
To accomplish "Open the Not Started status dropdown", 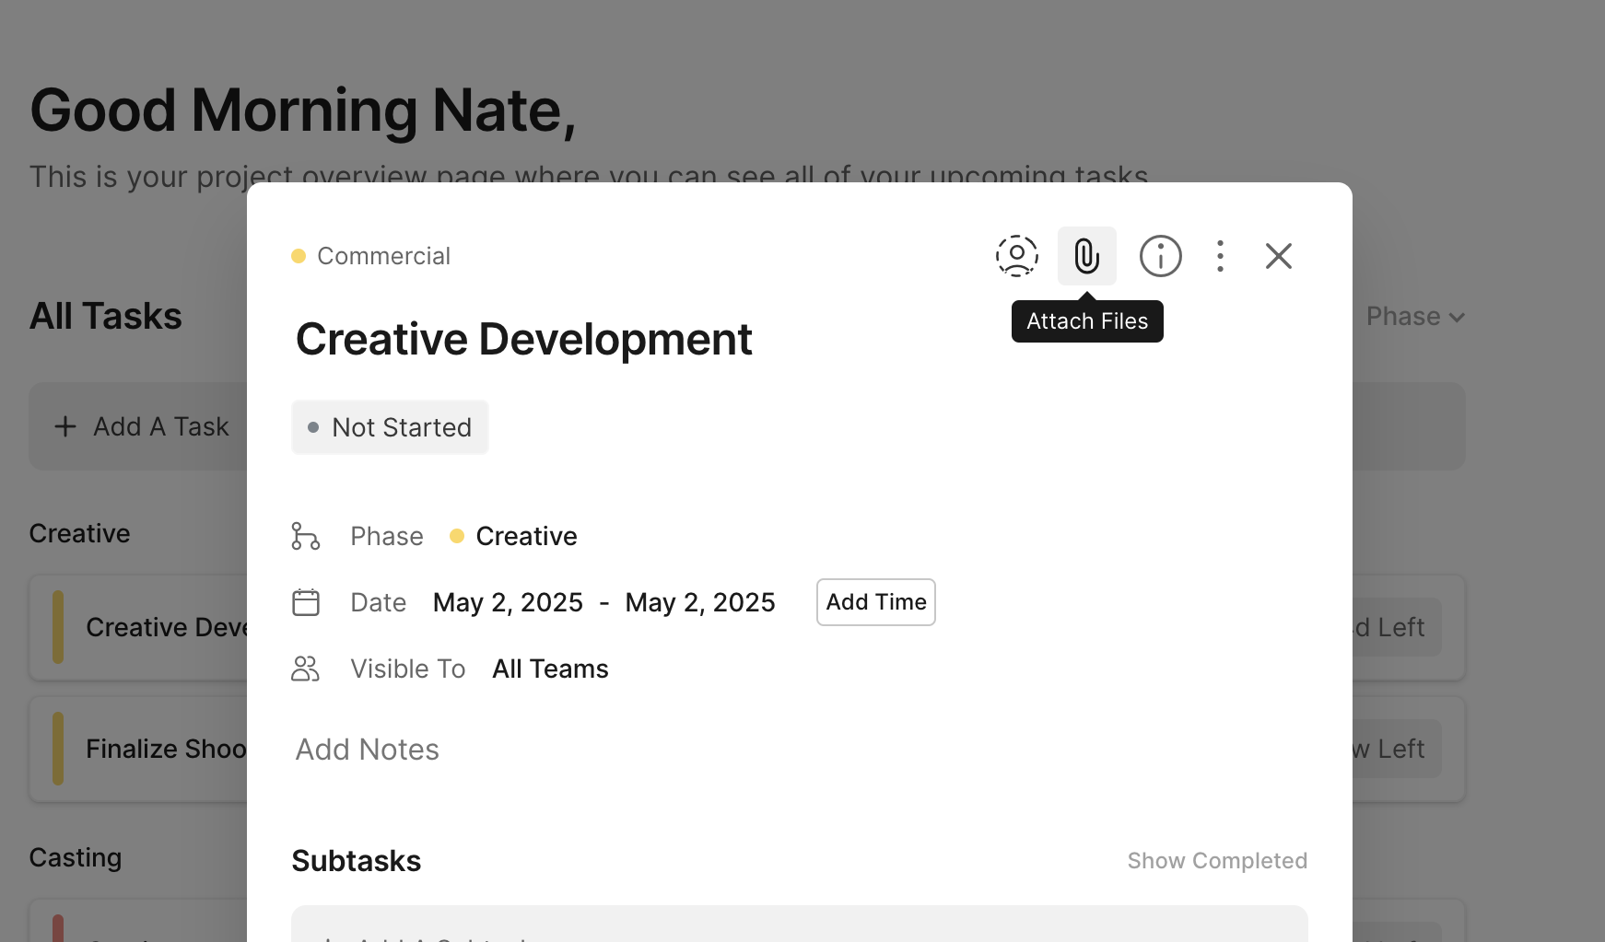I will click(390, 427).
